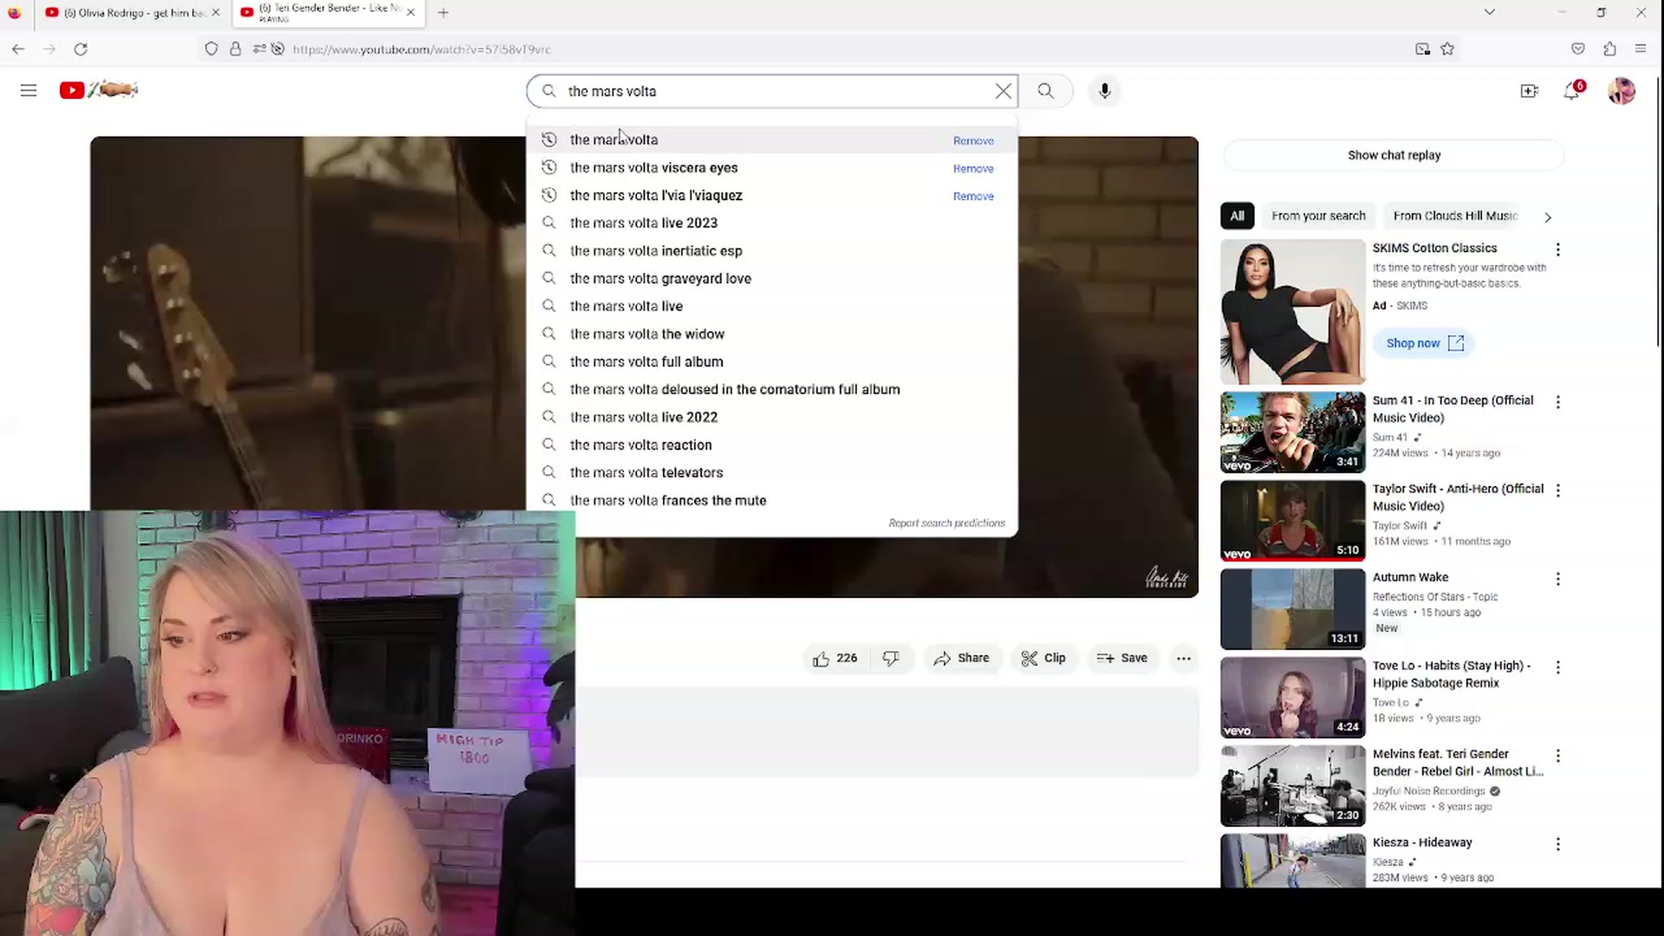Open the Pocket save icon

pos(1578,49)
